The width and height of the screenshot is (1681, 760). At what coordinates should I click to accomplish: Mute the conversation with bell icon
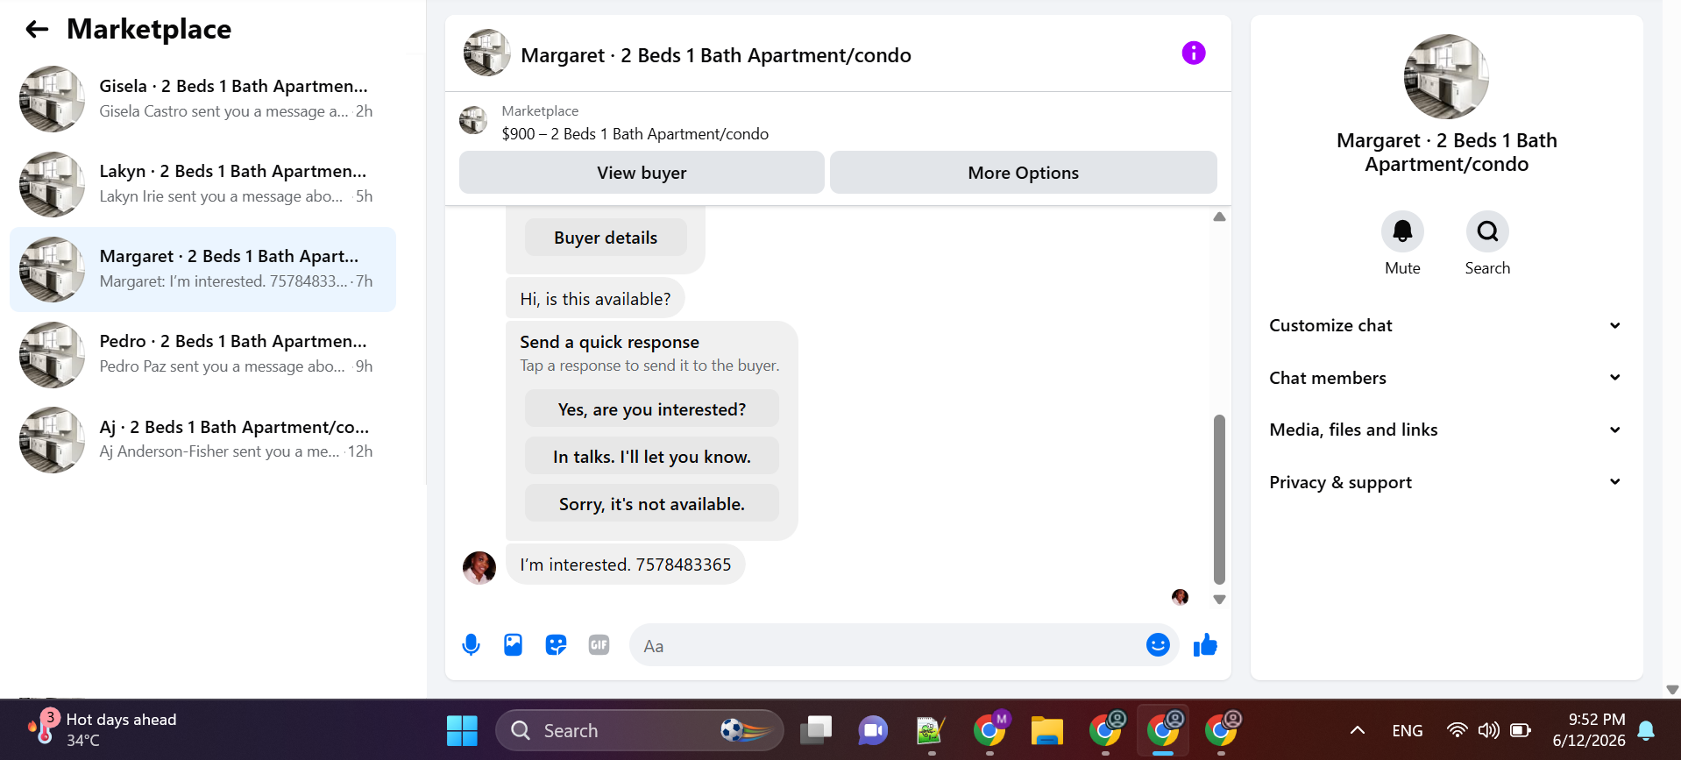(x=1402, y=231)
